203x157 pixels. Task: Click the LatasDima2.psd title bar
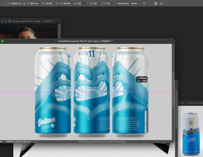(85, 41)
